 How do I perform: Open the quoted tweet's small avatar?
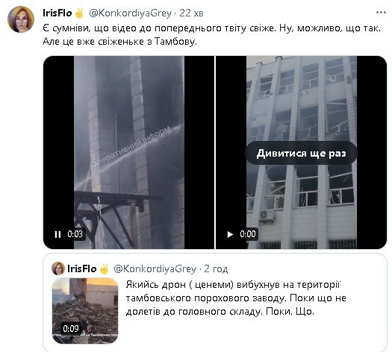(58, 268)
